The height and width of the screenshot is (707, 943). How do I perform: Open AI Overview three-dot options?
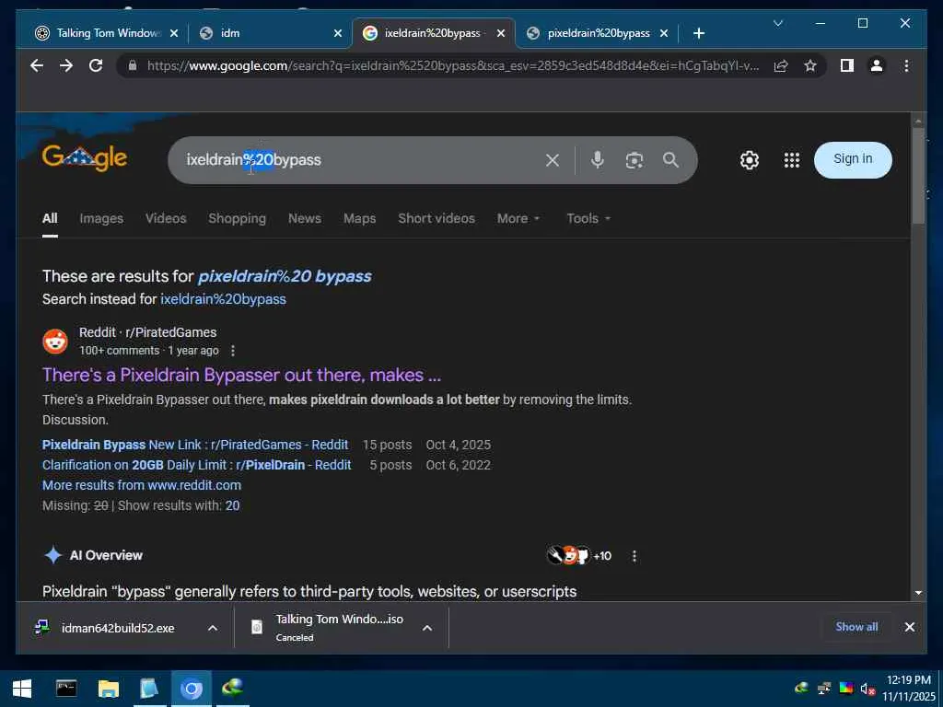click(634, 556)
